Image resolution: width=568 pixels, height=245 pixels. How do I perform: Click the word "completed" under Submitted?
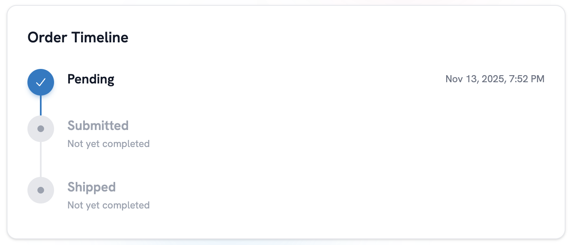click(x=126, y=144)
